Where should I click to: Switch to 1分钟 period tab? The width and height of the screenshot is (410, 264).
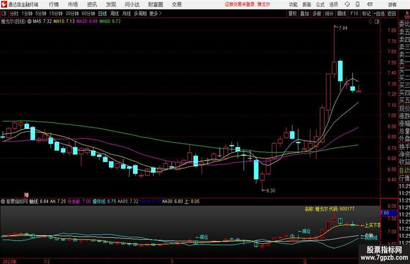click(27, 14)
